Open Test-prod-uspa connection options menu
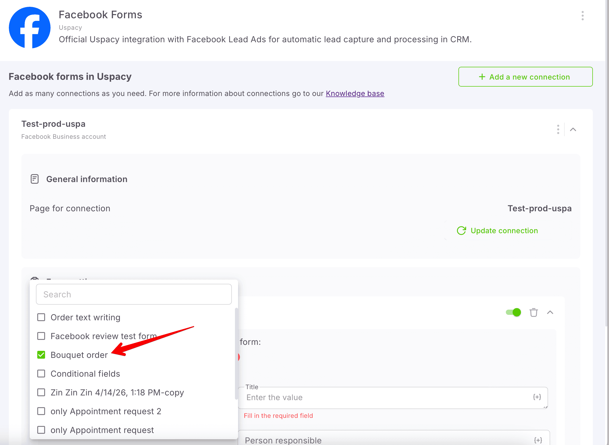The image size is (609, 445). click(x=558, y=129)
